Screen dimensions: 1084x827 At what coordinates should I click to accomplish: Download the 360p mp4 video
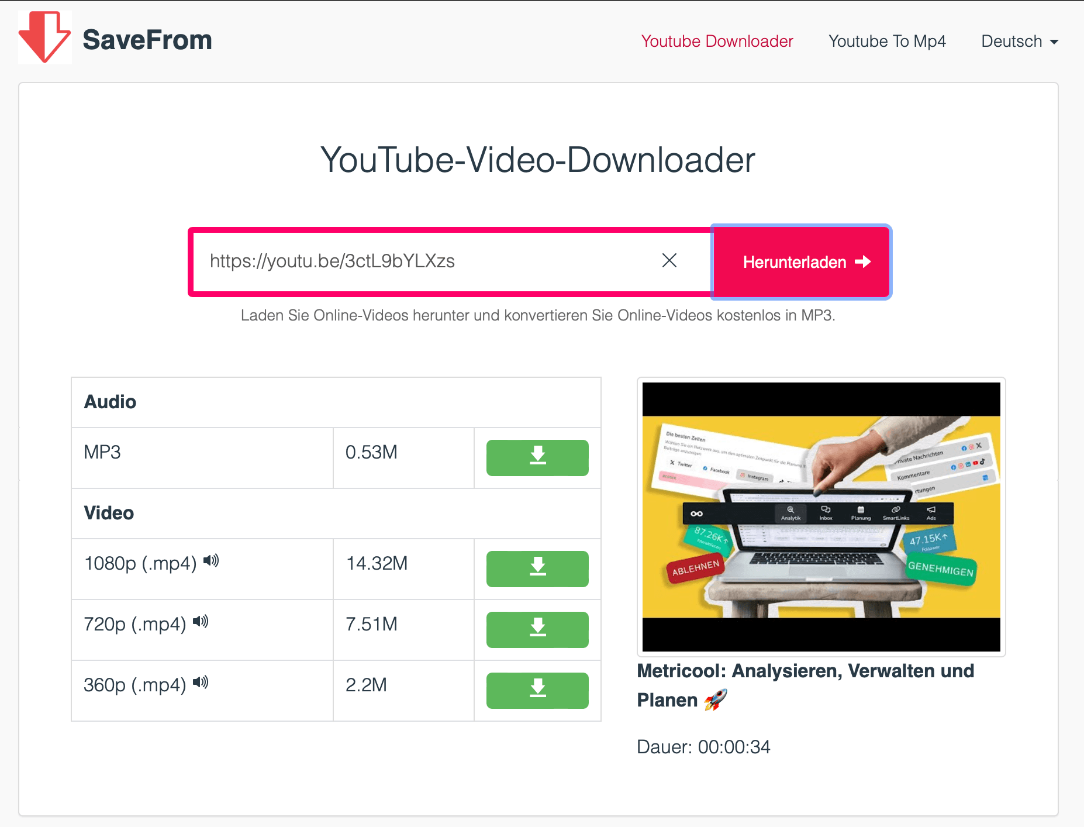tap(537, 690)
